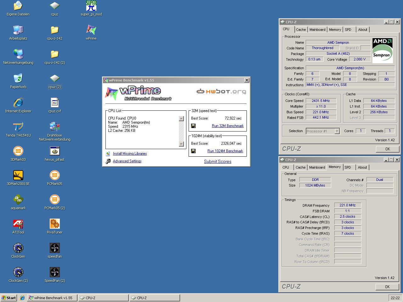The height and width of the screenshot is (302, 403).
Task: Click the Run 1024M Benchmark link
Action: (225, 151)
